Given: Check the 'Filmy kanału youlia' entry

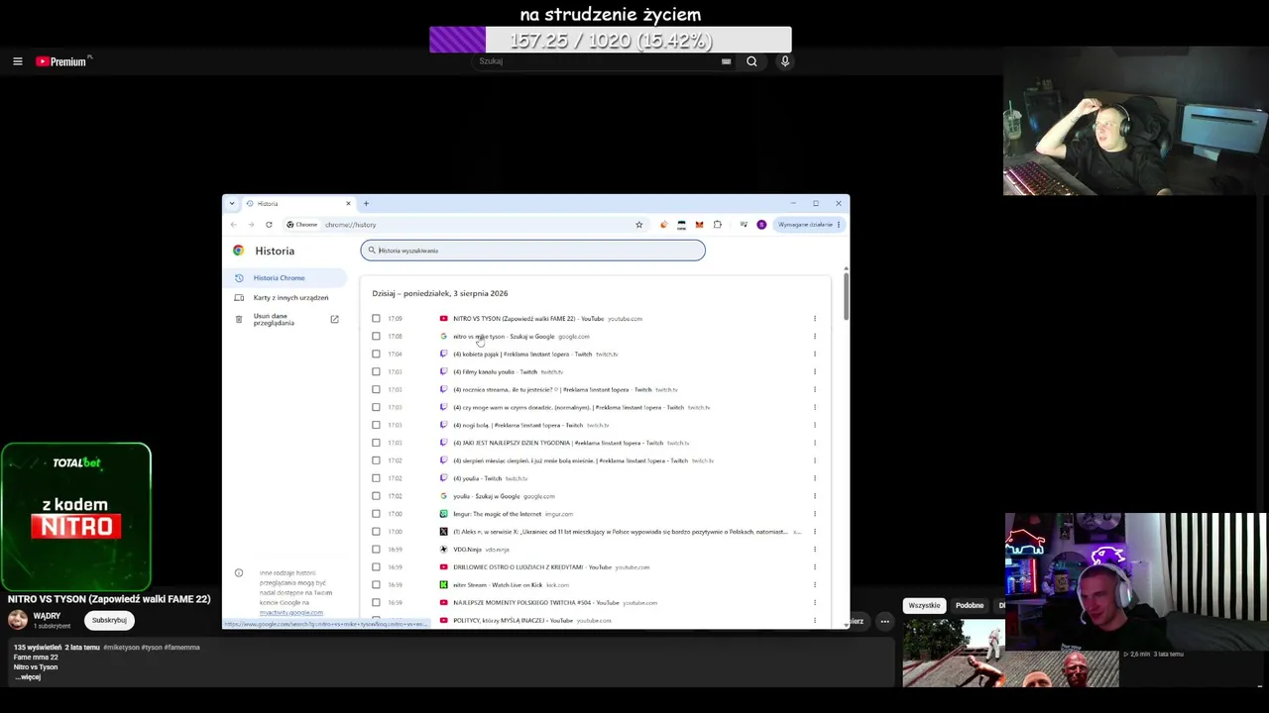Looking at the screenshot, I should pos(376,372).
